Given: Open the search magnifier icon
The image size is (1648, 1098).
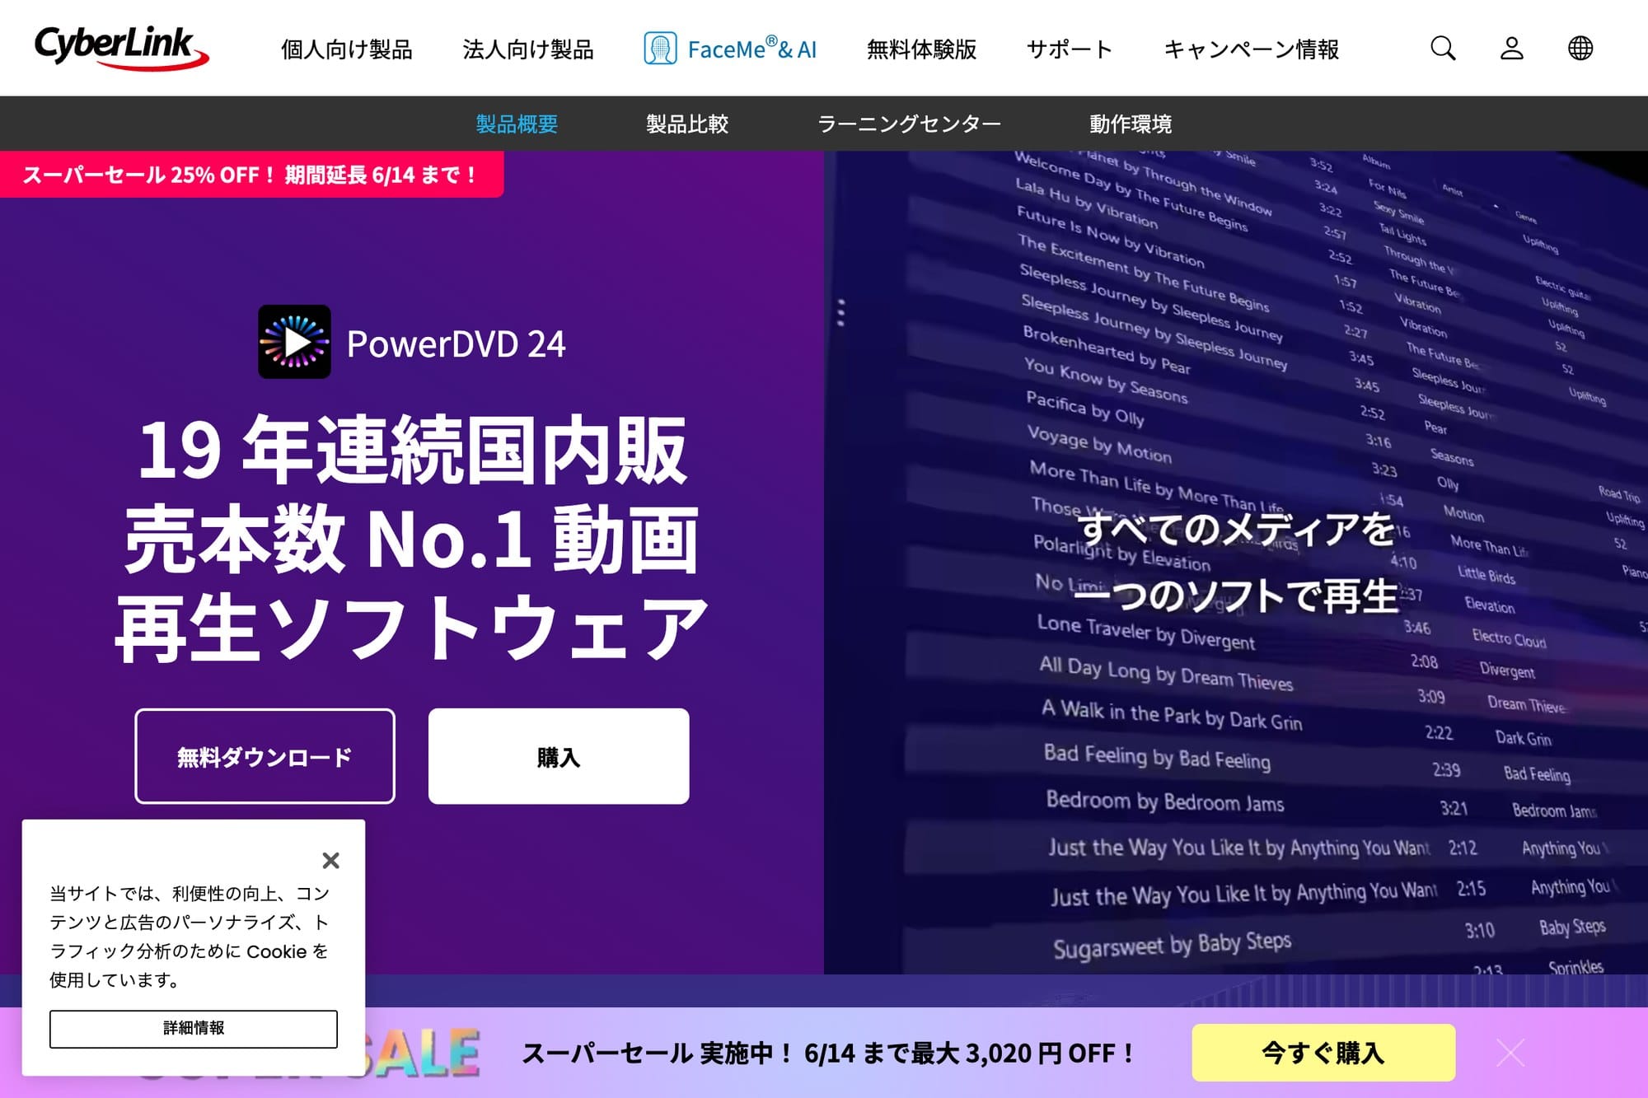Looking at the screenshot, I should 1443,48.
